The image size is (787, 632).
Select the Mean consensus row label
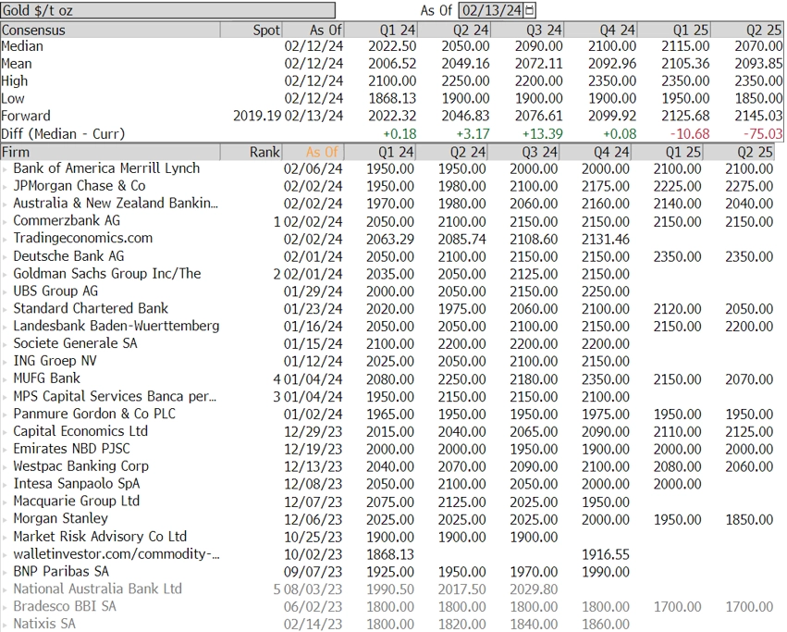click(17, 64)
